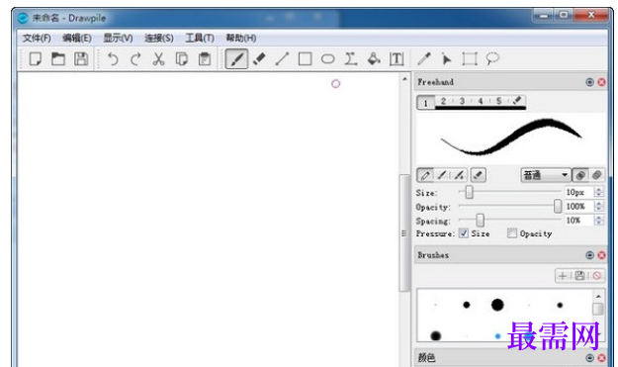Image resolution: width=618 pixels, height=367 pixels.
Task: Toggle eraser mode button below brush preview
Action: tap(478, 175)
